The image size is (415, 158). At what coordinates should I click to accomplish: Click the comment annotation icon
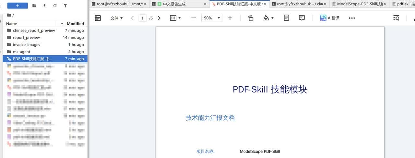coord(302,18)
